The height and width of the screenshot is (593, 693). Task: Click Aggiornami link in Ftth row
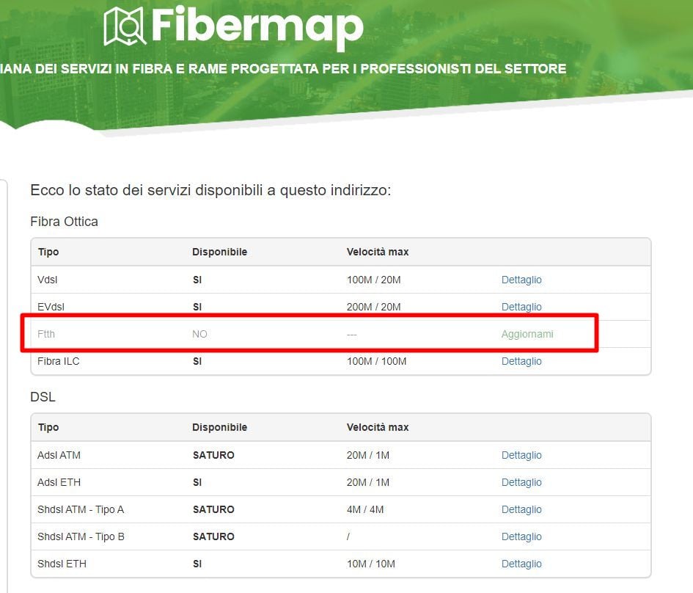click(527, 335)
